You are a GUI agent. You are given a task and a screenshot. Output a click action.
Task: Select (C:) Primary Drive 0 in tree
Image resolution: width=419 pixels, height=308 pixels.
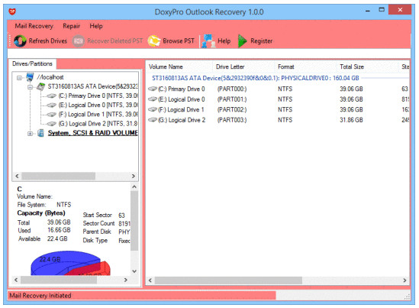coord(98,96)
